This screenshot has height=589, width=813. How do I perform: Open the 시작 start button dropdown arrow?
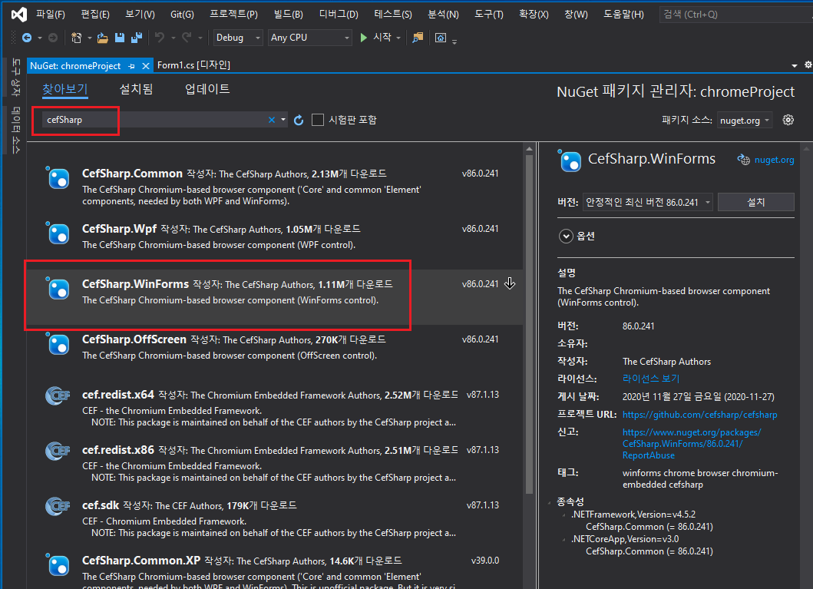(x=398, y=38)
